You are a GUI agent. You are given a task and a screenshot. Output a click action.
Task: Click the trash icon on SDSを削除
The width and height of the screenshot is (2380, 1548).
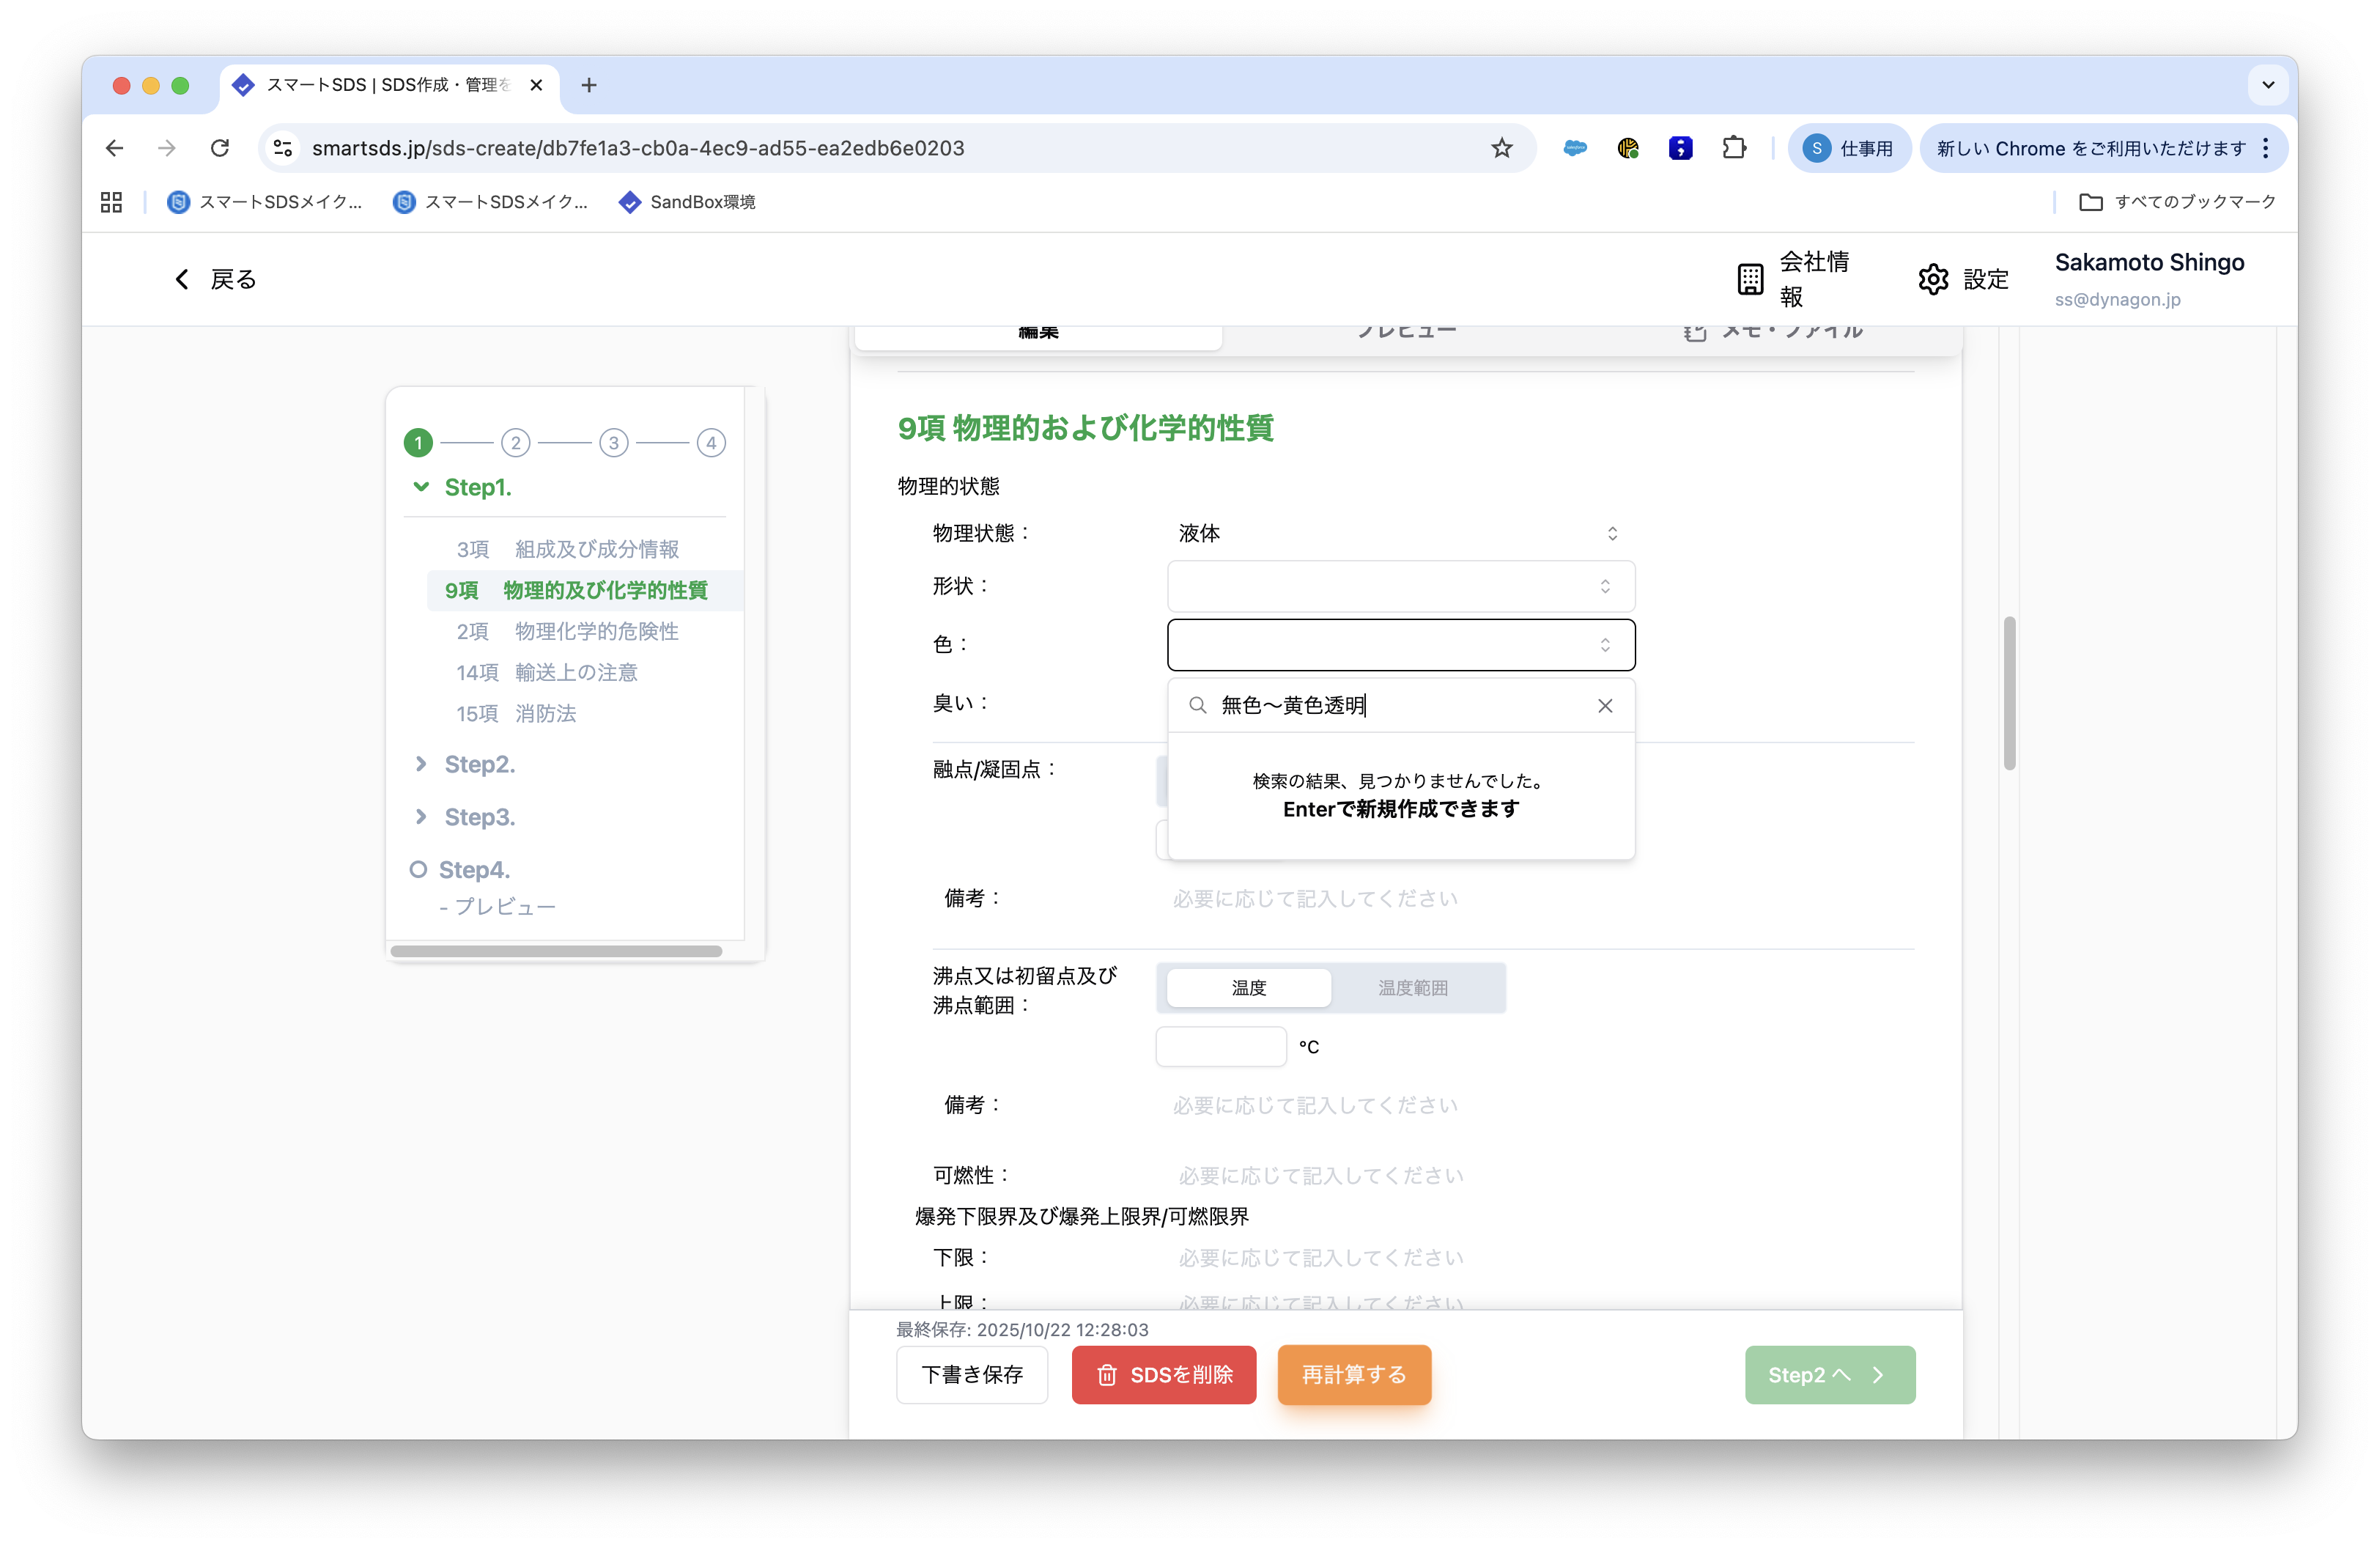click(1107, 1375)
